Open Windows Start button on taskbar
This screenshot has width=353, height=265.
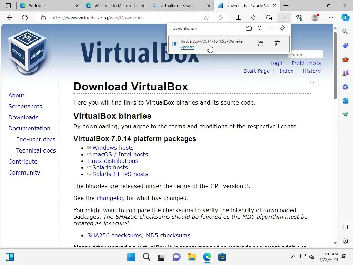click(131, 257)
